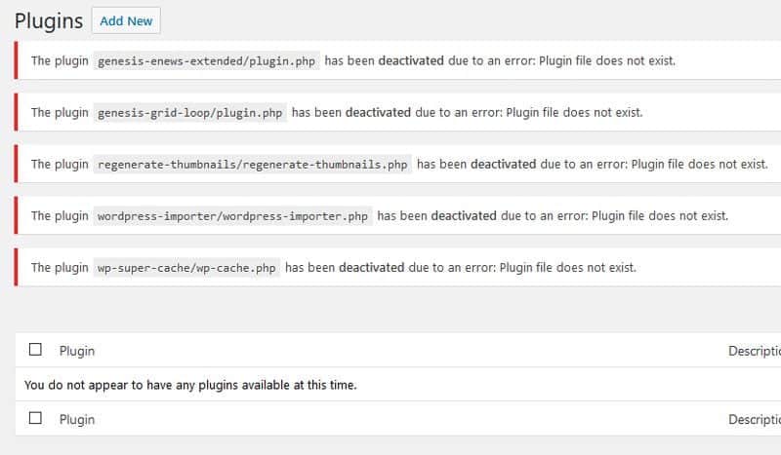
Task: Click 'deactivated' in the wp-super-cache notice
Action: 372,268
